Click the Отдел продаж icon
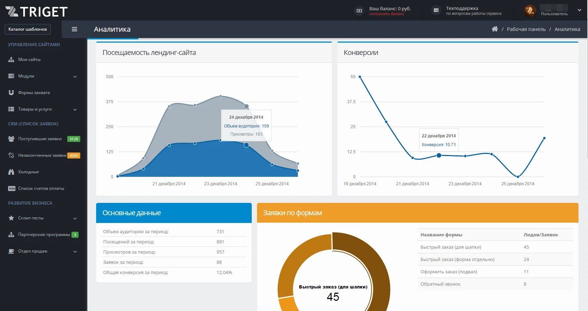The height and width of the screenshot is (311, 588). [11, 251]
